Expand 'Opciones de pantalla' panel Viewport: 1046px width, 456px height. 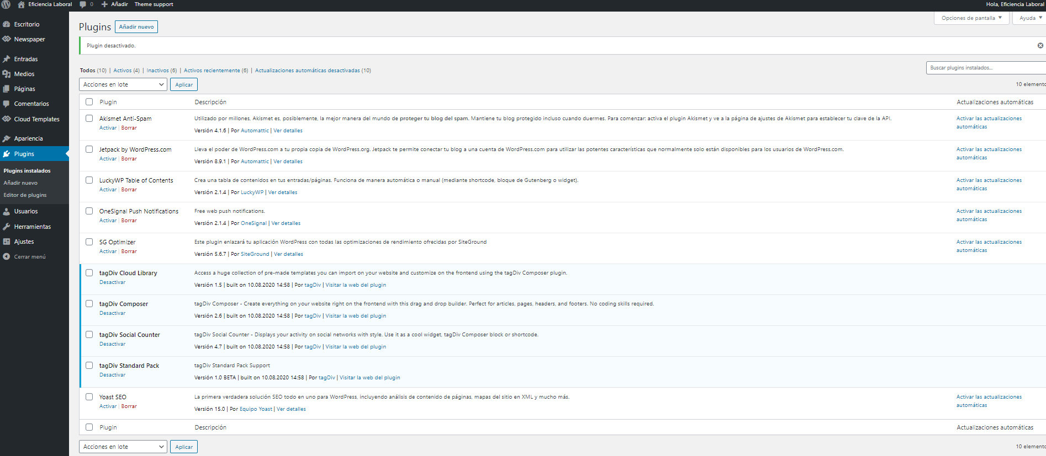click(x=971, y=18)
